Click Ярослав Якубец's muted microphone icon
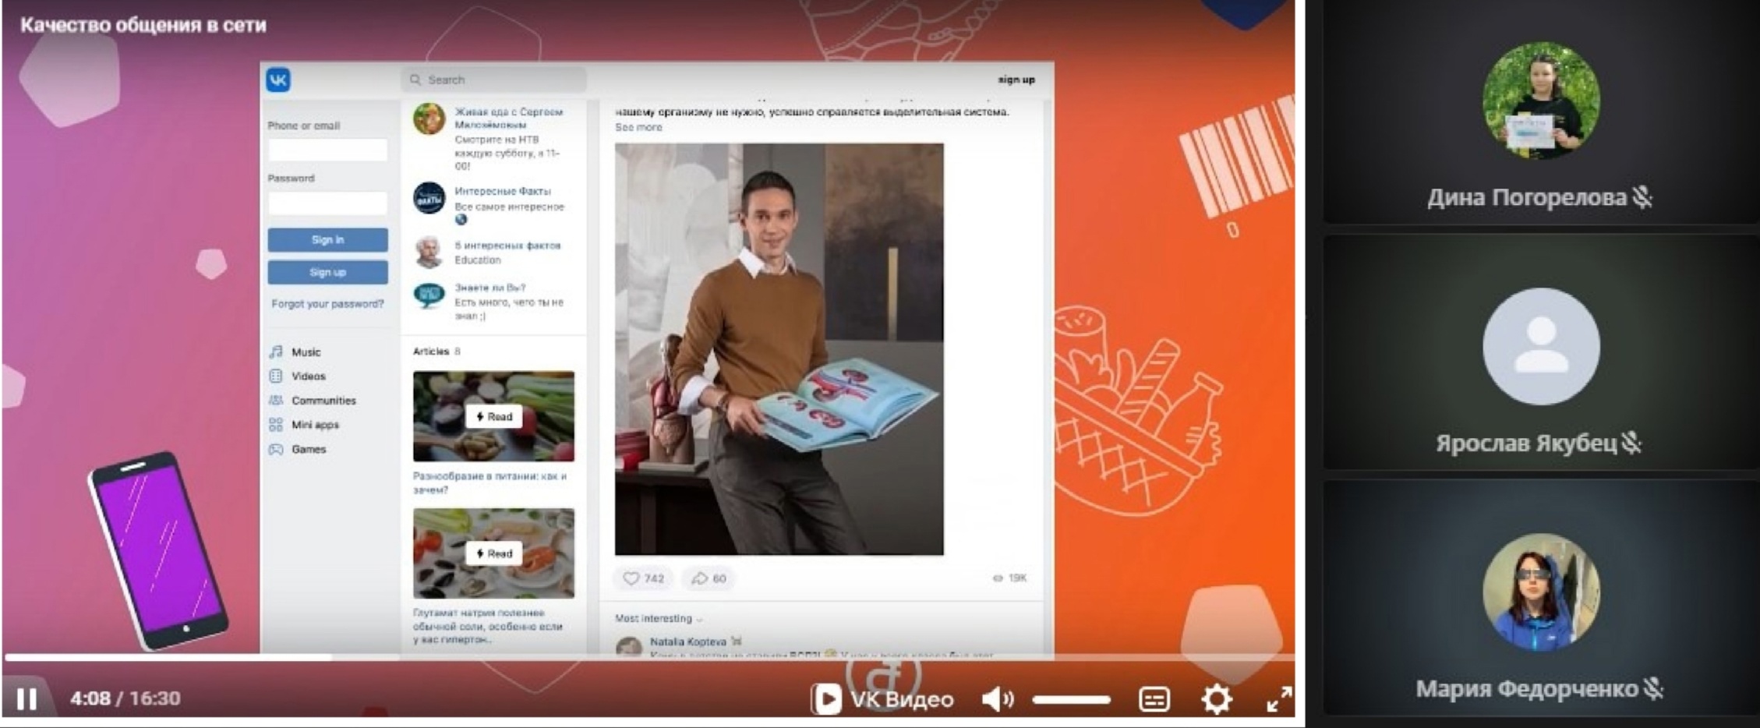The height and width of the screenshot is (728, 1760). [1631, 443]
